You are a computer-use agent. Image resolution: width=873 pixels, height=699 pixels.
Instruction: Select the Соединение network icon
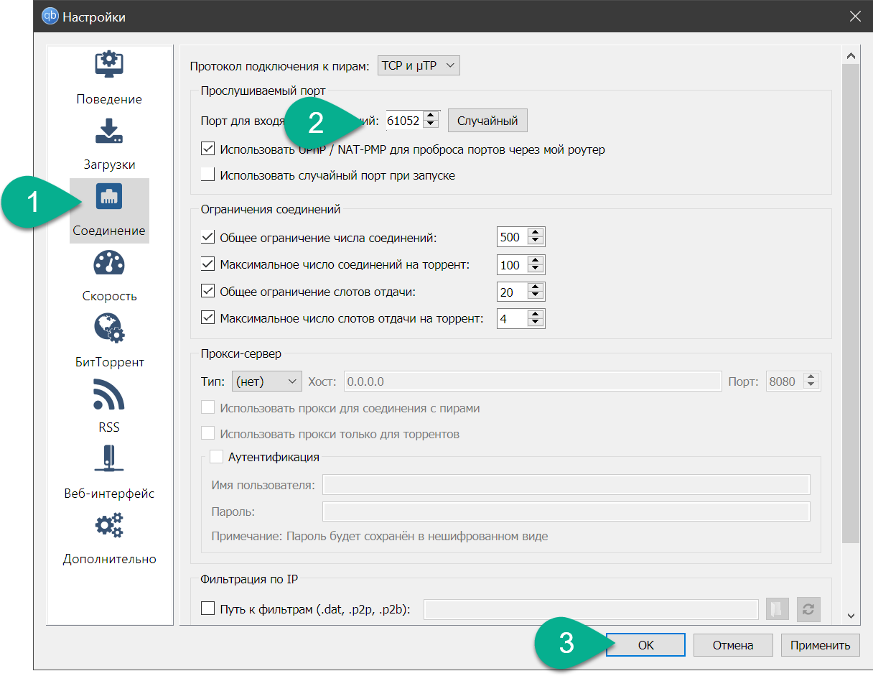click(x=109, y=197)
